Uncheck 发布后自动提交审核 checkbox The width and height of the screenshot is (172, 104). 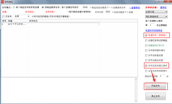[146, 66]
